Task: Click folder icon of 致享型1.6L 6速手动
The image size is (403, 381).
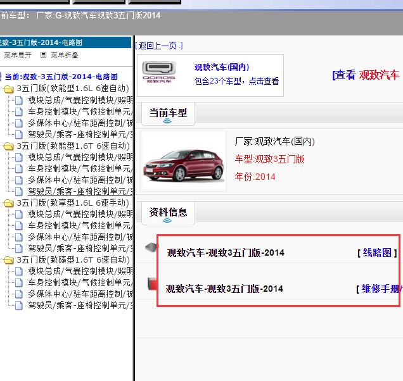Action: [x=8, y=204]
